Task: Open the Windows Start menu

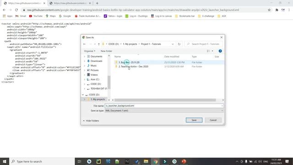Action: 5,161
